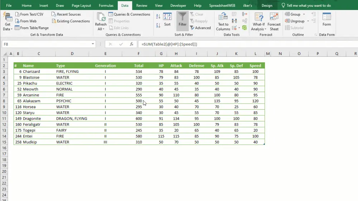Image resolution: width=358 pixels, height=201 pixels.
Task: Select the Charizard name cell
Action: (x=39, y=71)
